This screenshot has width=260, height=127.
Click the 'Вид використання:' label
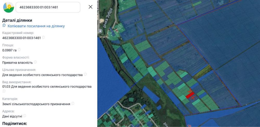coord(17,82)
